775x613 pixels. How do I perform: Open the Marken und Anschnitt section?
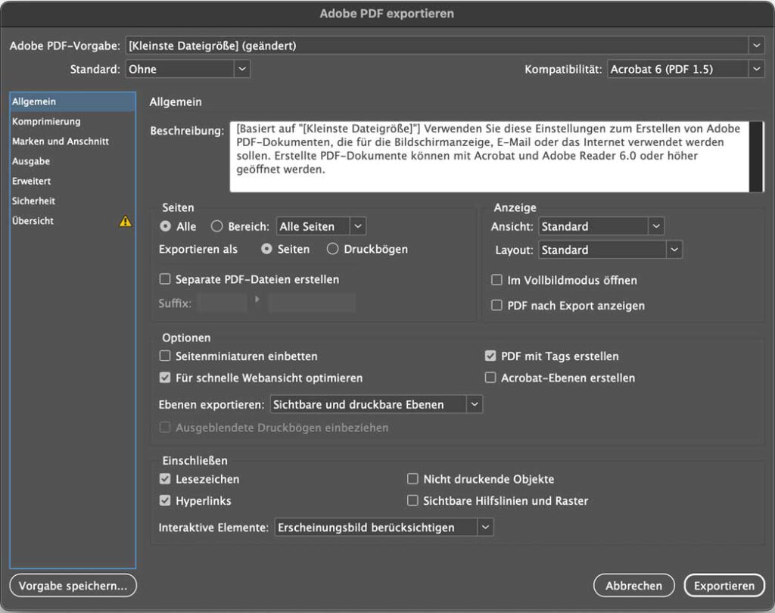point(73,142)
